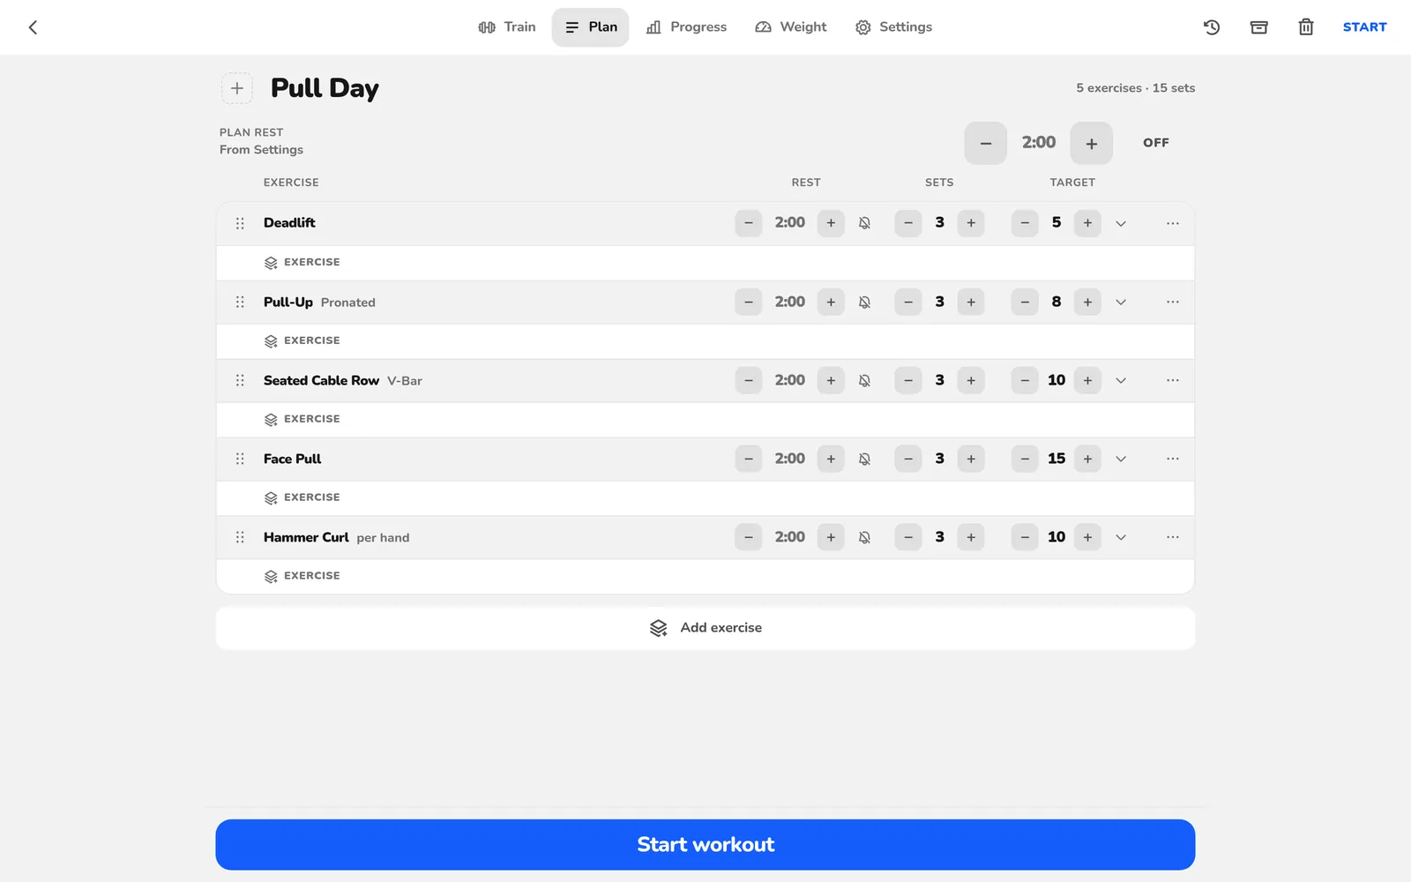Decrease Face Pull target reps
The image size is (1411, 882).
pyautogui.click(x=1025, y=459)
